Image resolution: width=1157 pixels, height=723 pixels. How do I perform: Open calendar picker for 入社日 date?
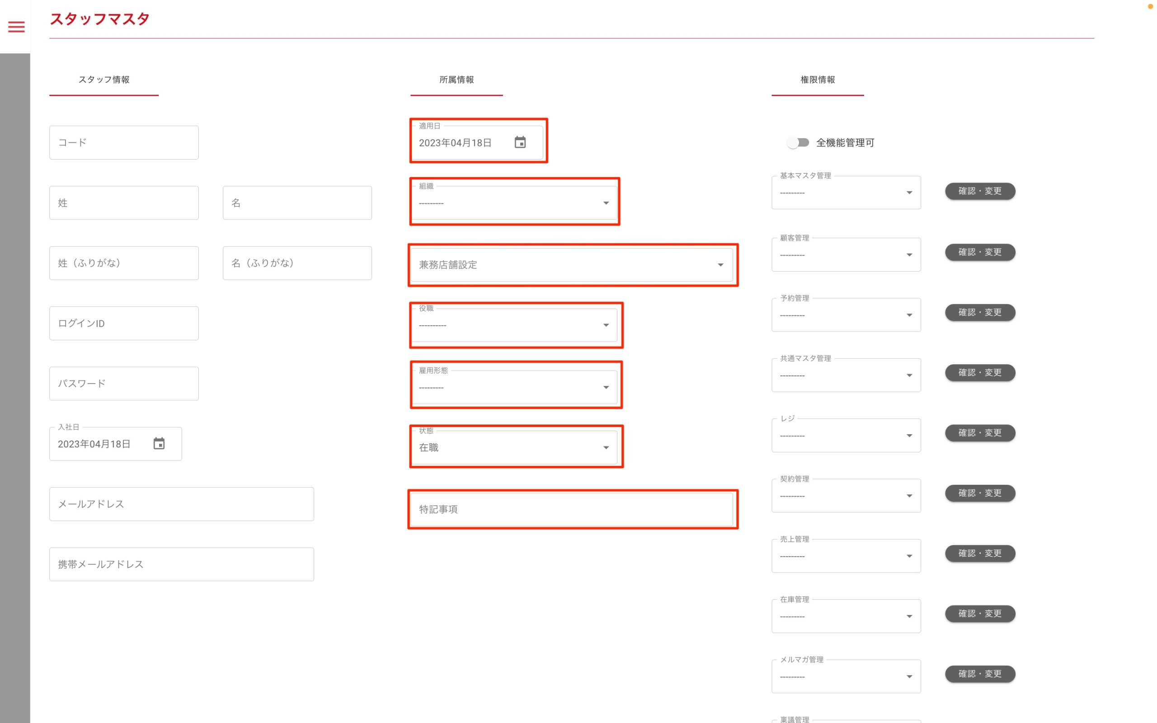[159, 444]
